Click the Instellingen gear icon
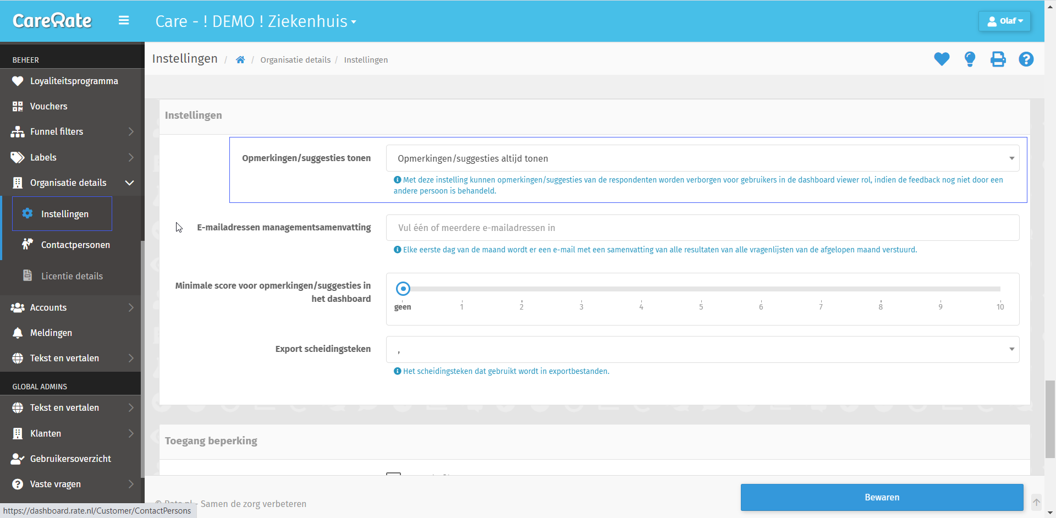This screenshot has width=1056, height=518. (x=28, y=213)
